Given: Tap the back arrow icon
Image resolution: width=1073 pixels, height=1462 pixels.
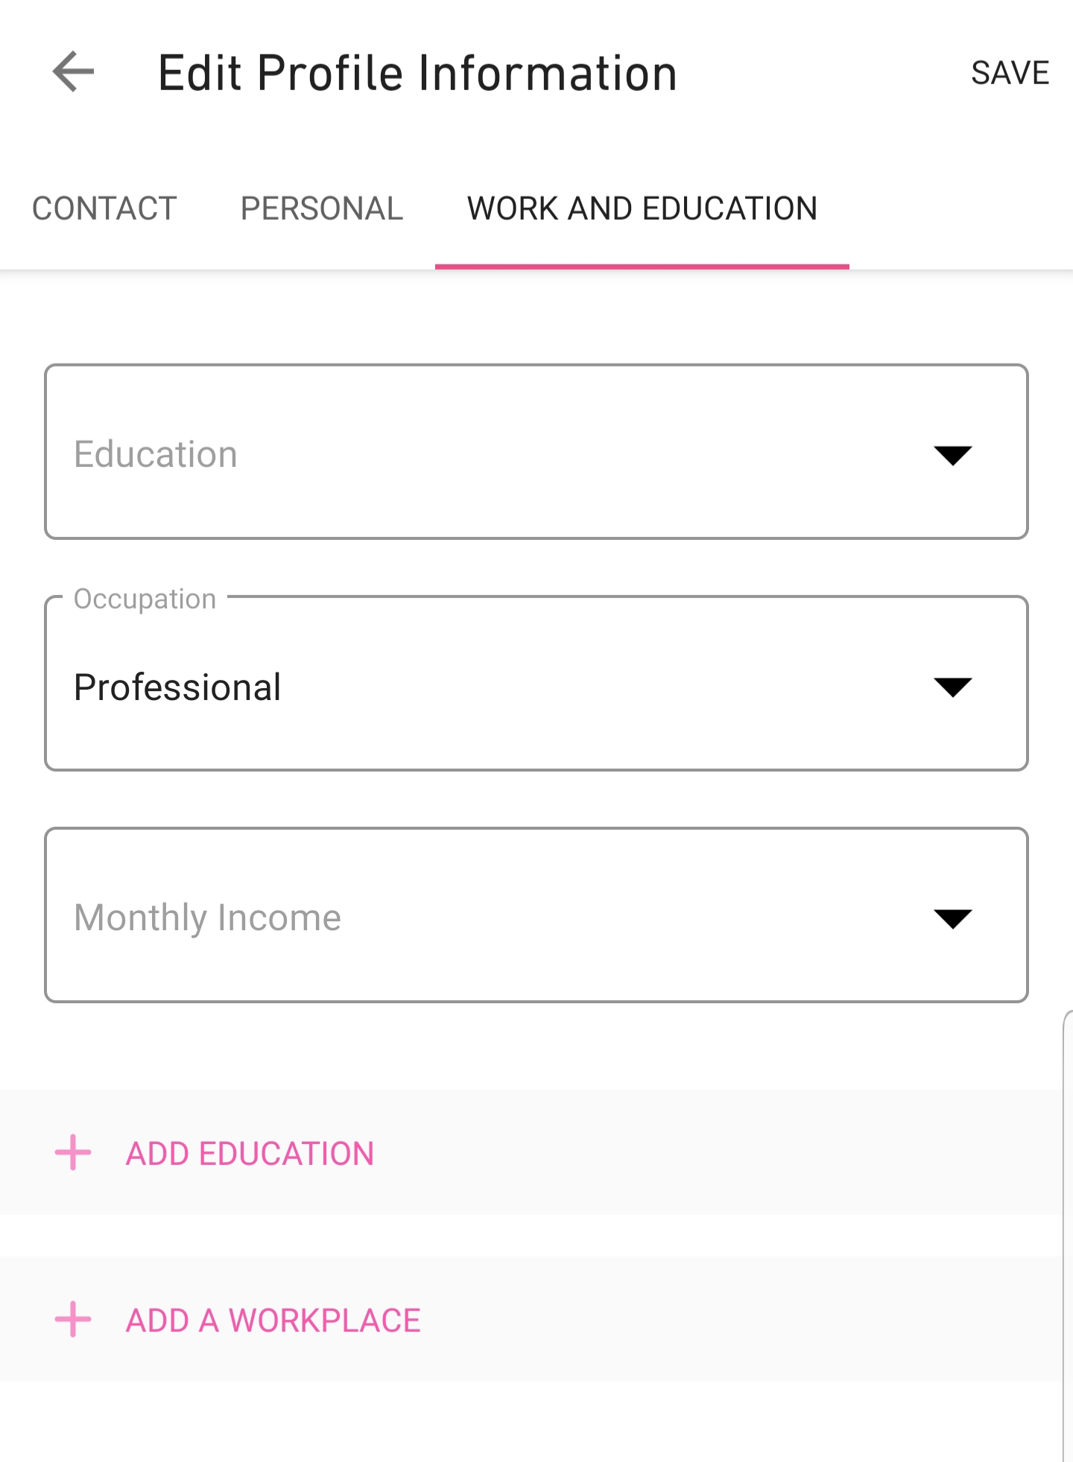Looking at the screenshot, I should [73, 72].
